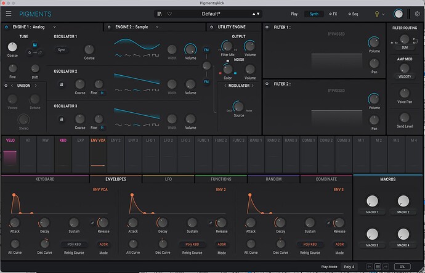Toggle Engine 2 power button

[109, 27]
